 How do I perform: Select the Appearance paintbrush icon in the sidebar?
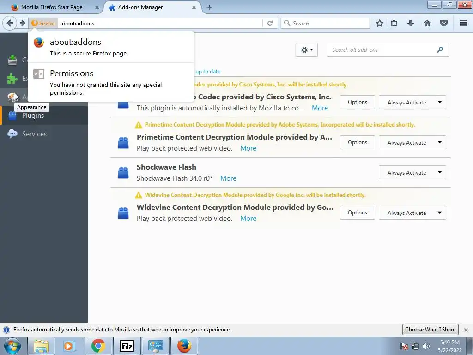click(11, 97)
